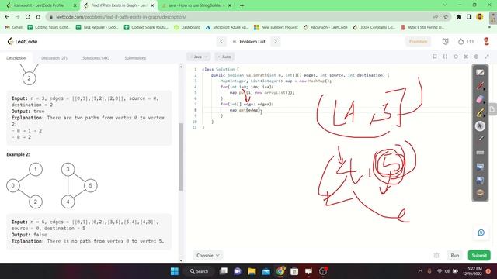Click the format code braces icon
The image size is (497, 279).
pos(445,57)
